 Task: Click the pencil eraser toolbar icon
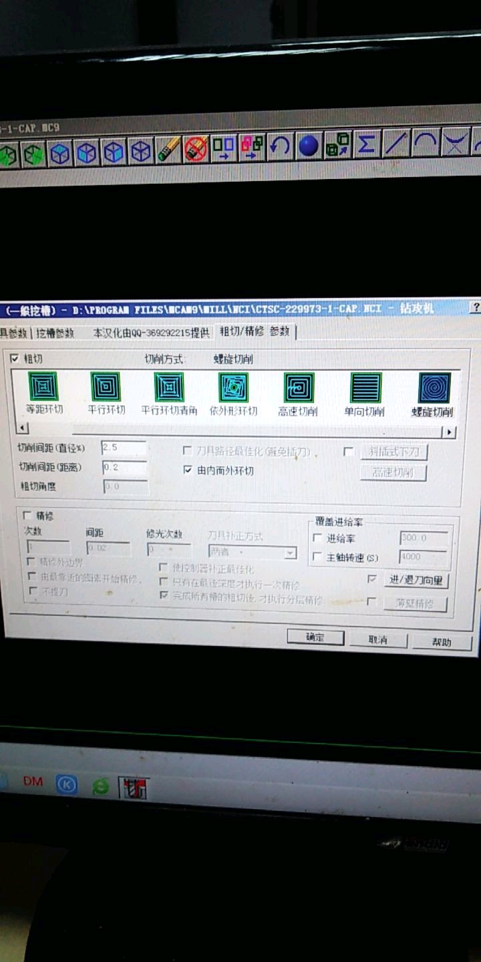click(168, 149)
